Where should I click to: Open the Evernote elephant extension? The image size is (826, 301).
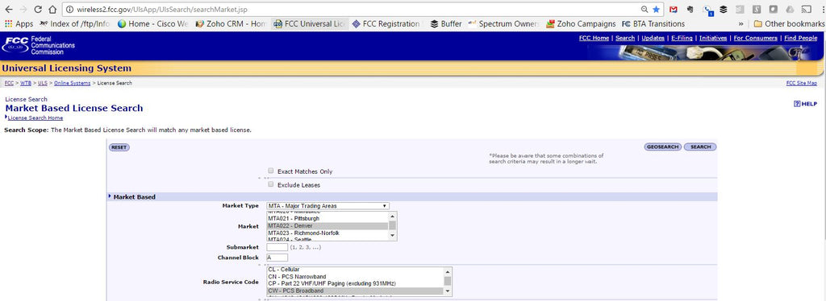pyautogui.click(x=690, y=10)
